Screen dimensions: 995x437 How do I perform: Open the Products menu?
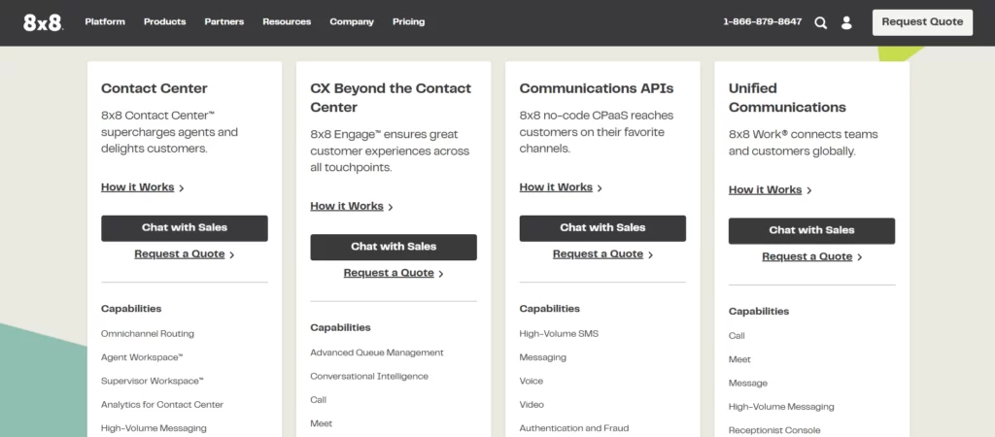click(x=164, y=21)
